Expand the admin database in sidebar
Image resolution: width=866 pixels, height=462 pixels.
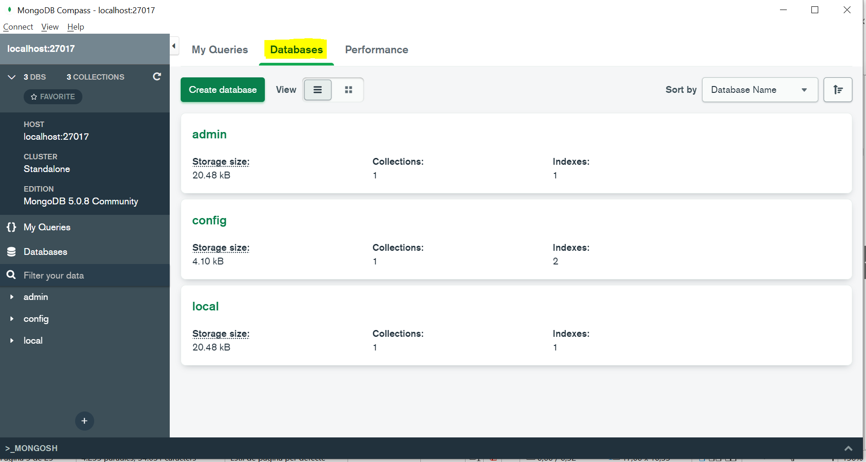tap(12, 297)
